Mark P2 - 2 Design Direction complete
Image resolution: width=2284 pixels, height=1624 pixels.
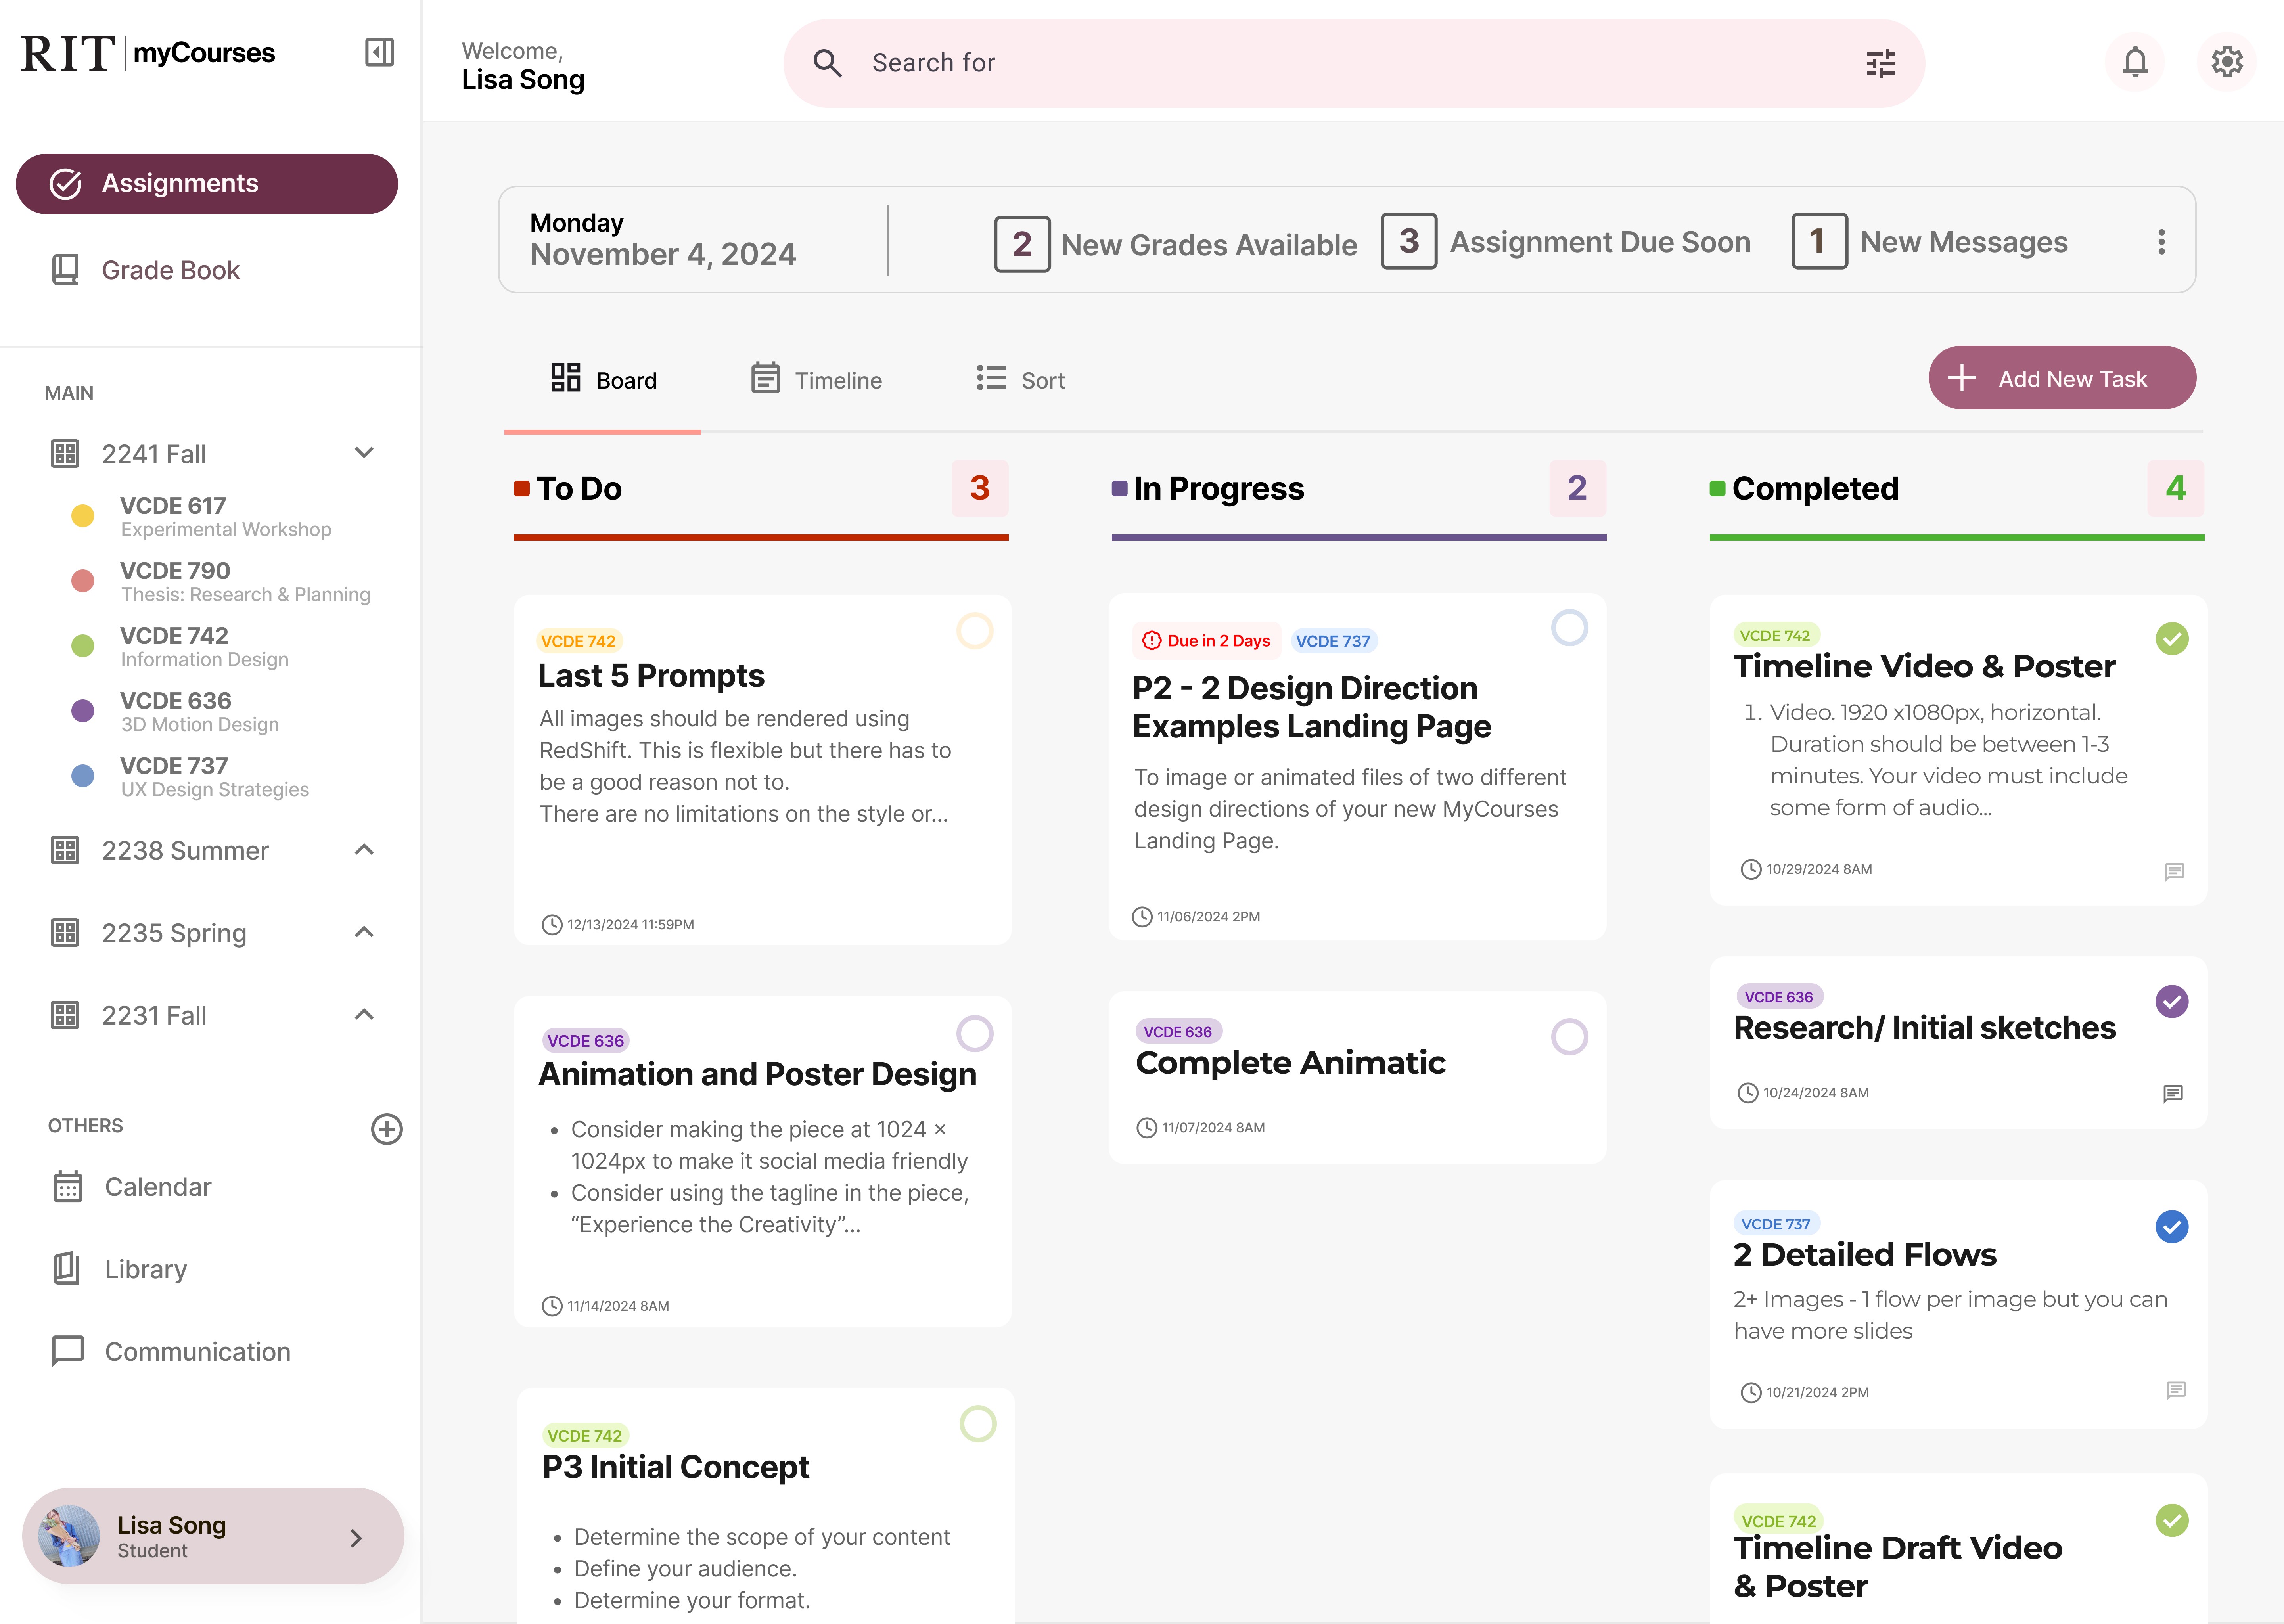1570,628
